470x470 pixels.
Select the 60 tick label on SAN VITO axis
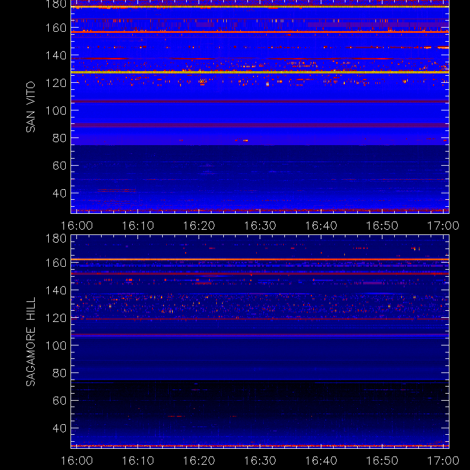59,166
